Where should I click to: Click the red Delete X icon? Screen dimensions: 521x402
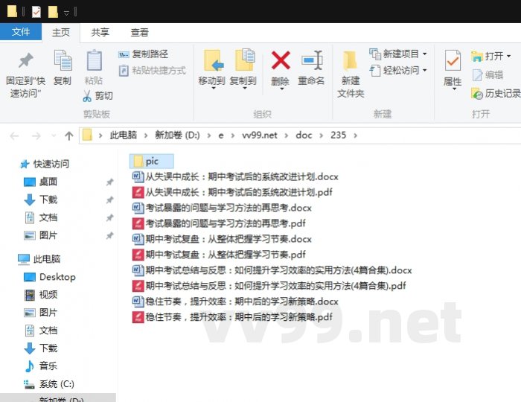coord(281,60)
